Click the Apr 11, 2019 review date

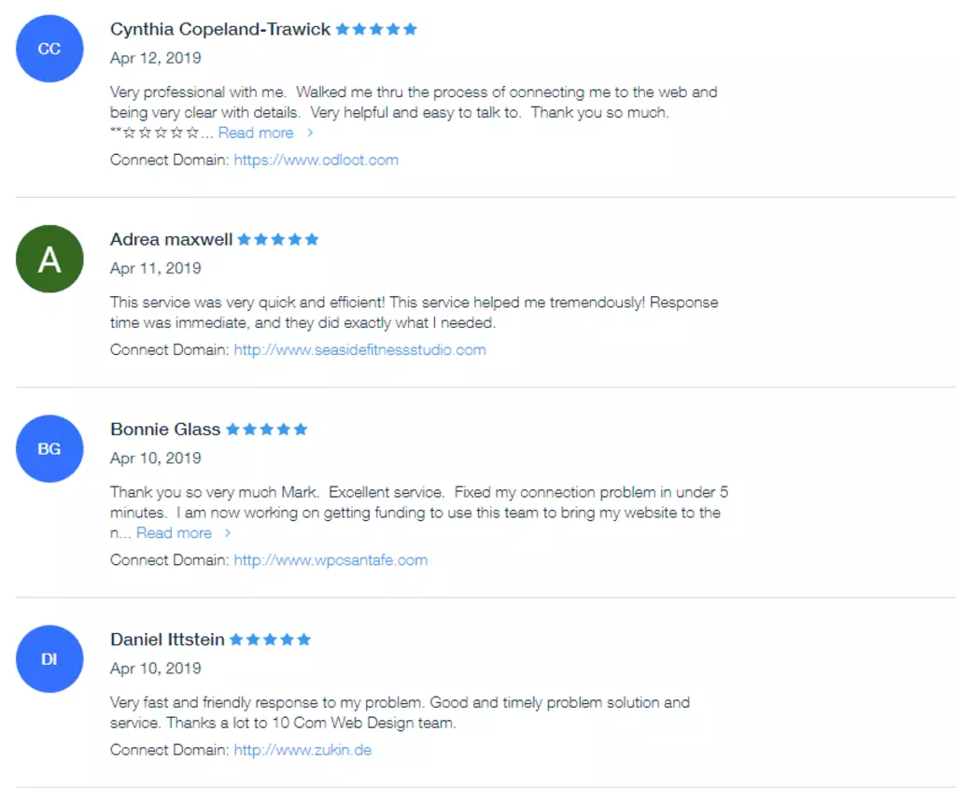click(156, 268)
